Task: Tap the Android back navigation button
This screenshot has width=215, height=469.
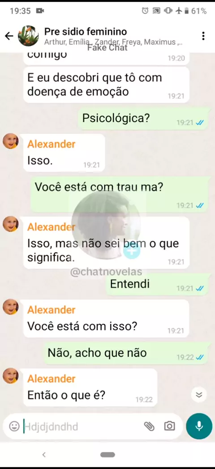Action: click(x=44, y=455)
